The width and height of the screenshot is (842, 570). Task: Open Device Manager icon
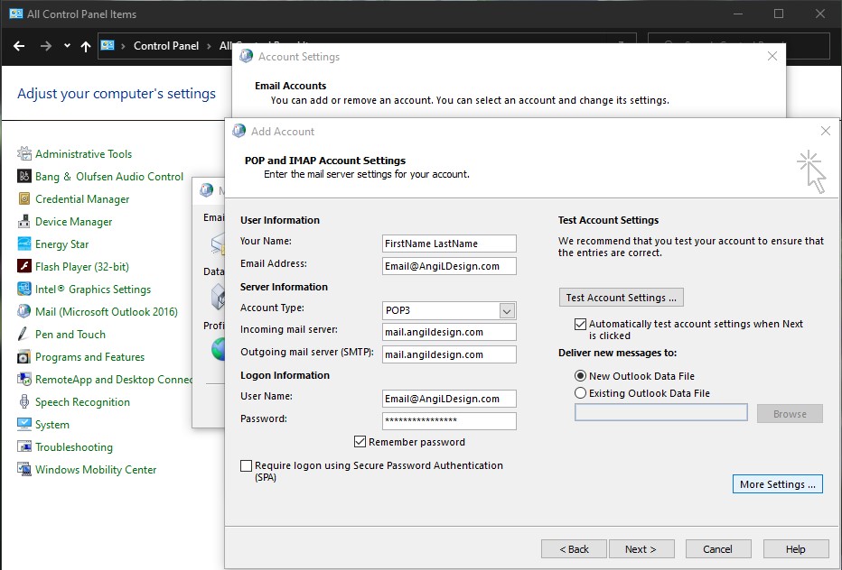point(24,222)
